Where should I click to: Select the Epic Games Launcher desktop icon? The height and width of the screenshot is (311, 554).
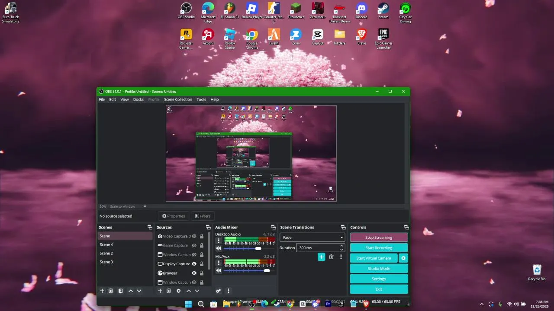(x=383, y=39)
